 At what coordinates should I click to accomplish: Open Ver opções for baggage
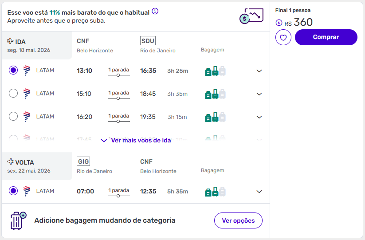[x=238, y=220]
